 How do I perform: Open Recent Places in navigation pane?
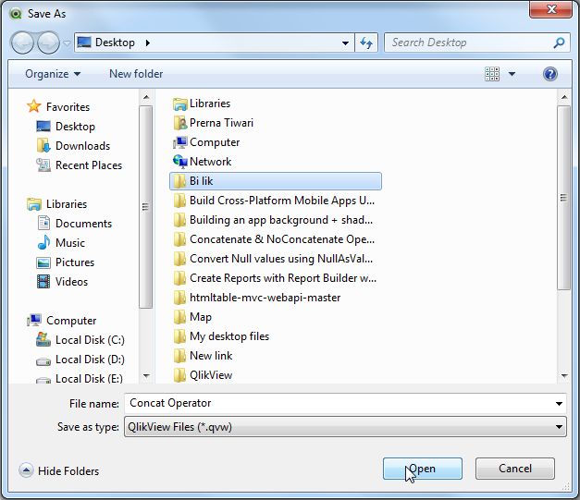click(x=79, y=165)
